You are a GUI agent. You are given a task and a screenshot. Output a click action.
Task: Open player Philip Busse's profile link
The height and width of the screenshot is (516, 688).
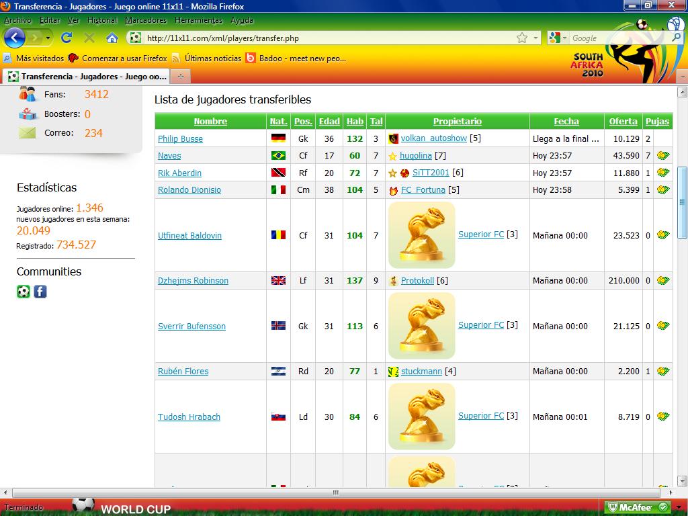click(x=180, y=139)
